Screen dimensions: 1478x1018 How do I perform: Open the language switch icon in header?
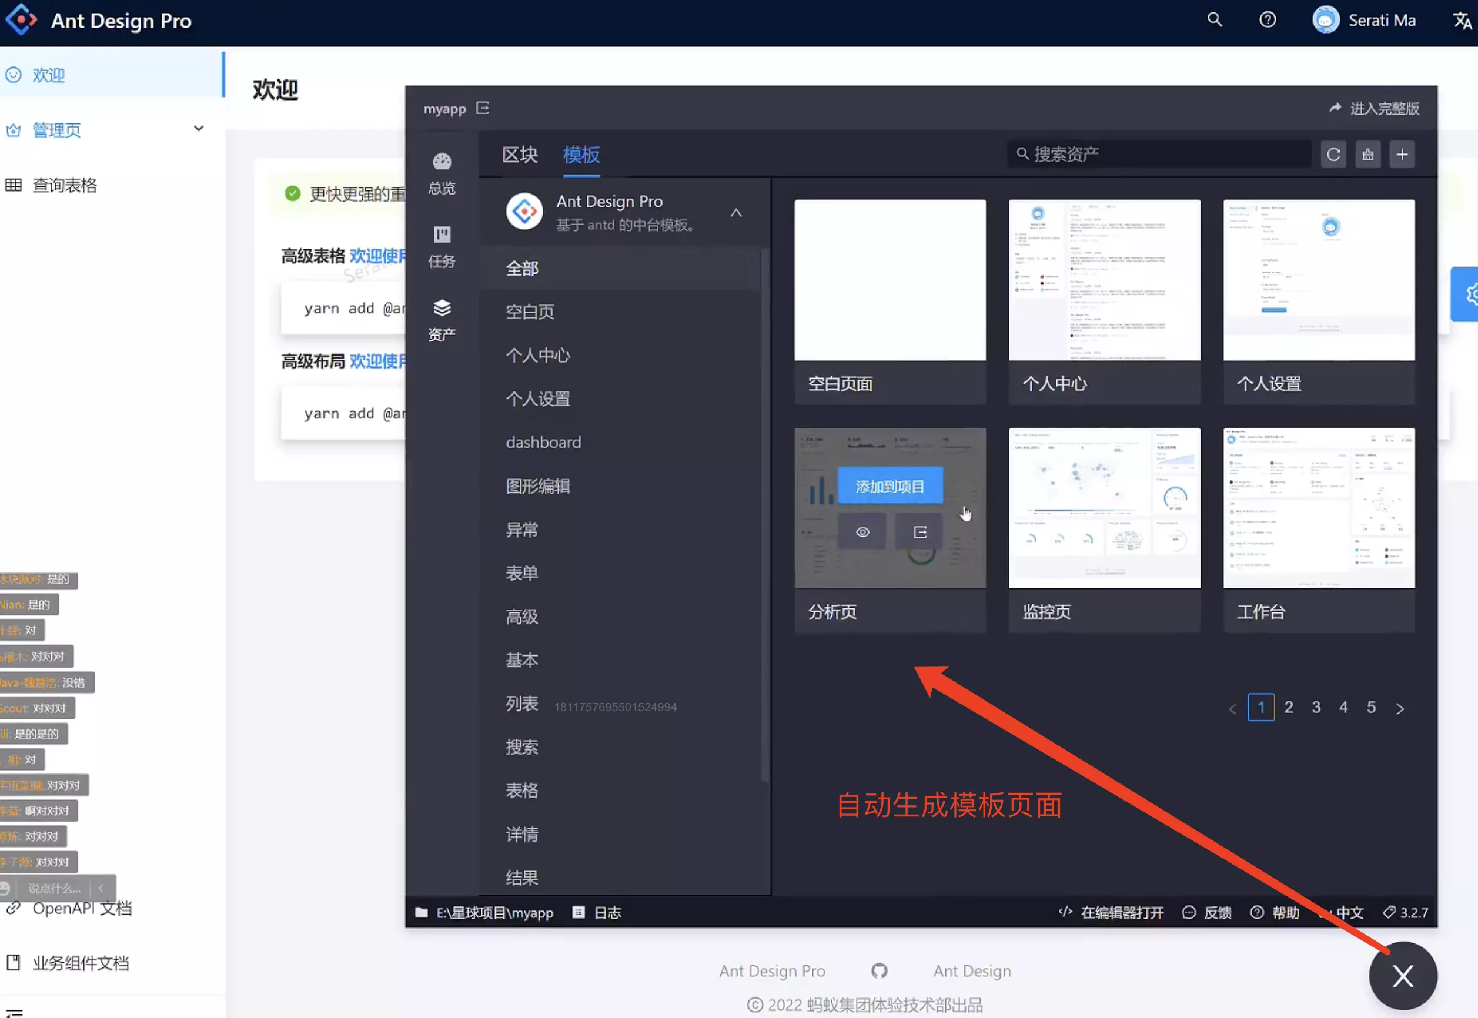pyautogui.click(x=1462, y=20)
